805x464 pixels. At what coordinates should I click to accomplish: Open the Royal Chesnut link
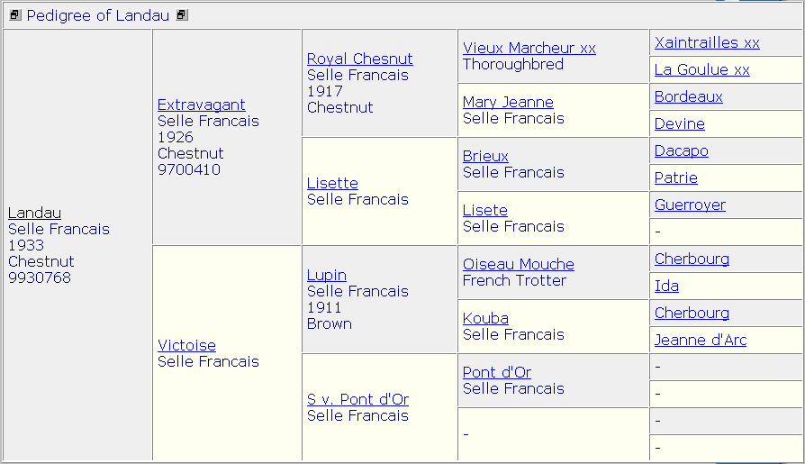[359, 59]
